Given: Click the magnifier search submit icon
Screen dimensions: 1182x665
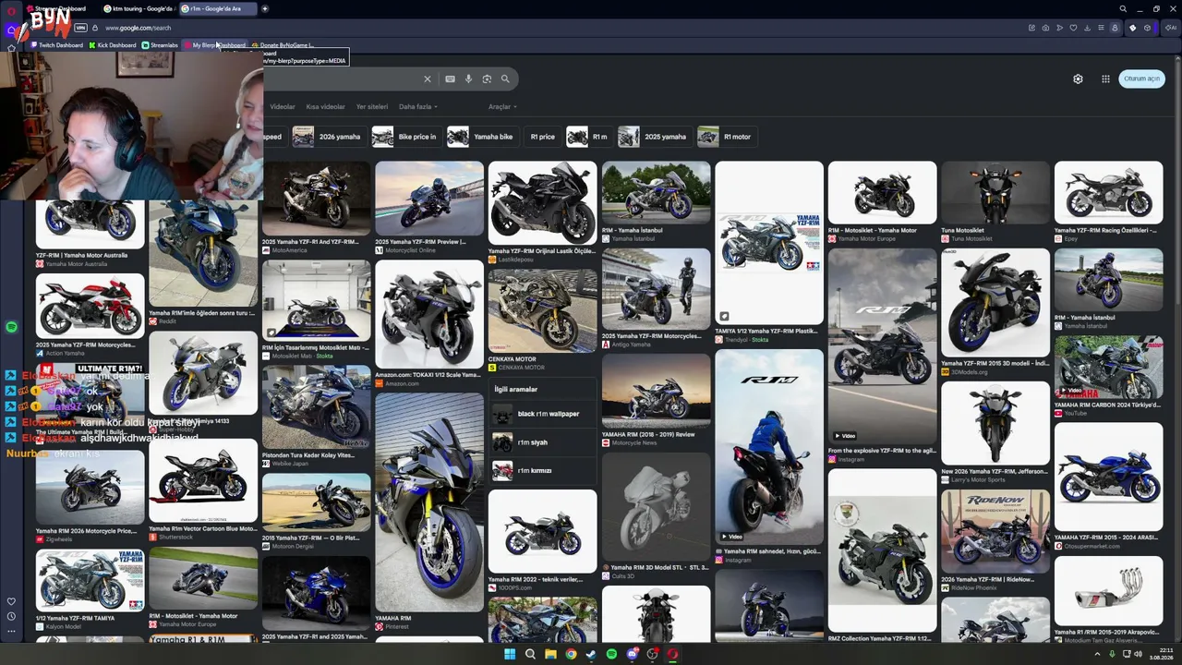Looking at the screenshot, I should tap(505, 79).
